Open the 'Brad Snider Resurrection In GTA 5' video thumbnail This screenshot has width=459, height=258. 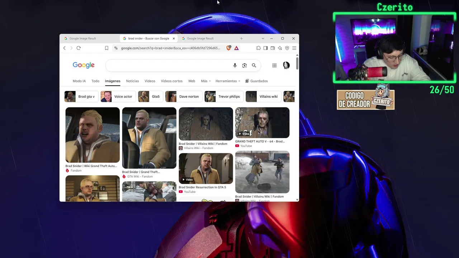(x=206, y=168)
